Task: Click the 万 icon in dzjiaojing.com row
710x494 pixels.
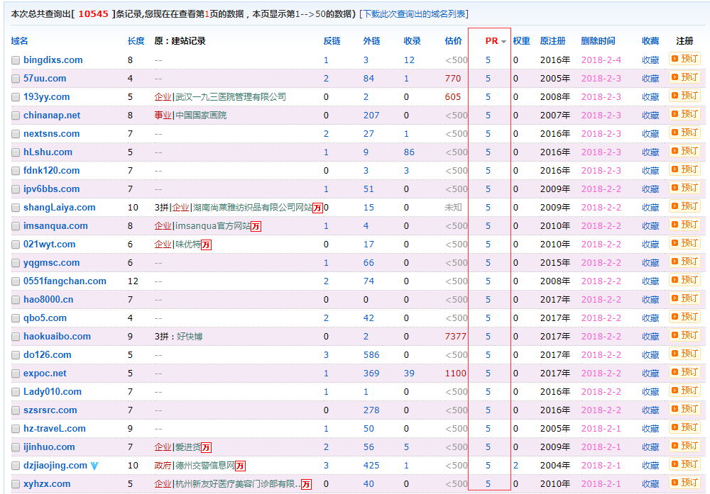Action: (240, 466)
